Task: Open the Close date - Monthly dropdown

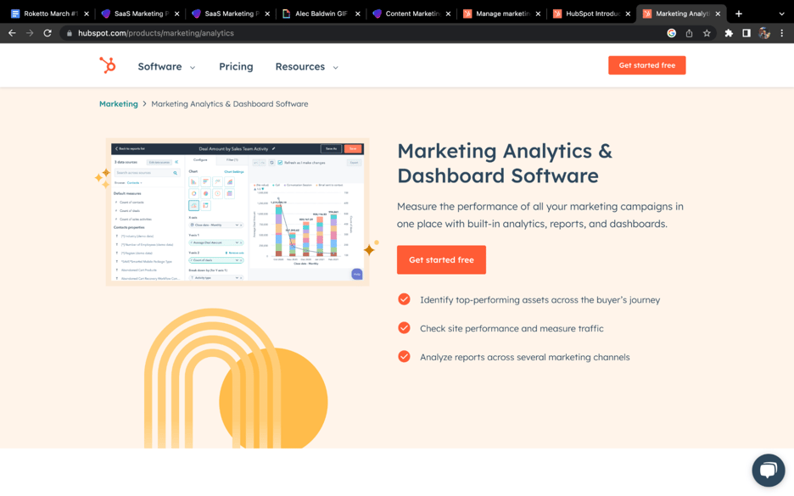Action: (215, 226)
